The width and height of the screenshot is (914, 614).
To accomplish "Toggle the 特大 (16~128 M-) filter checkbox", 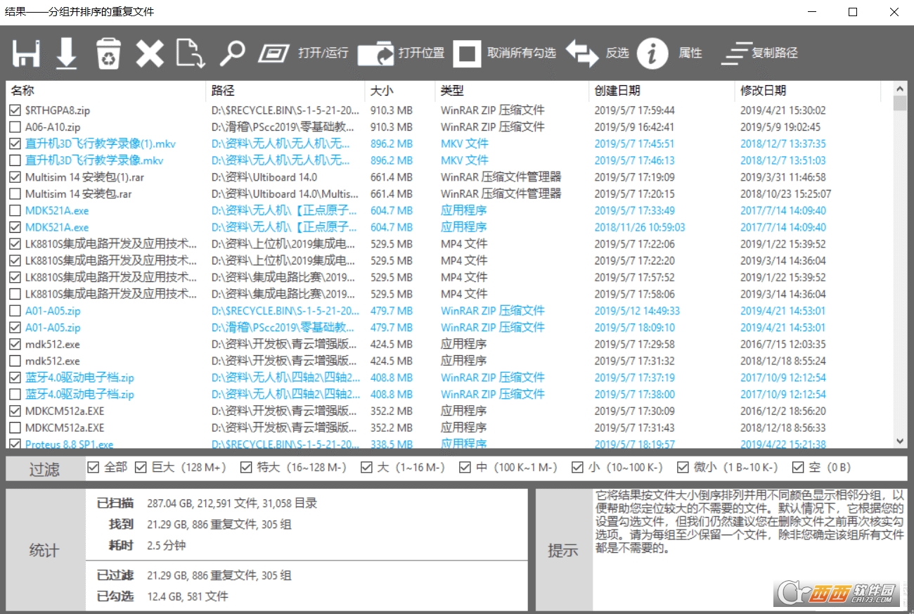I will [x=245, y=467].
